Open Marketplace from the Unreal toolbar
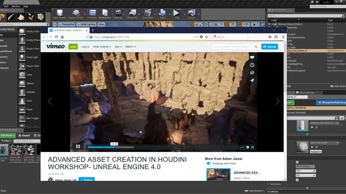The image size is (346, 194). click(105, 14)
